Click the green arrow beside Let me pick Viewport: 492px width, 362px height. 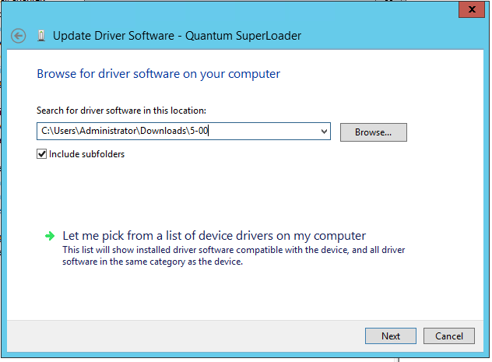coord(50,236)
